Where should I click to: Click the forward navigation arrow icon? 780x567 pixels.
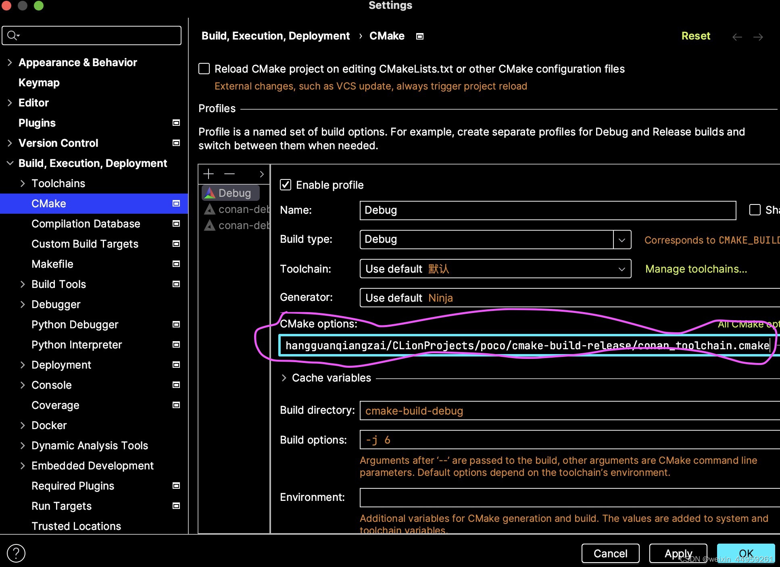coord(758,37)
